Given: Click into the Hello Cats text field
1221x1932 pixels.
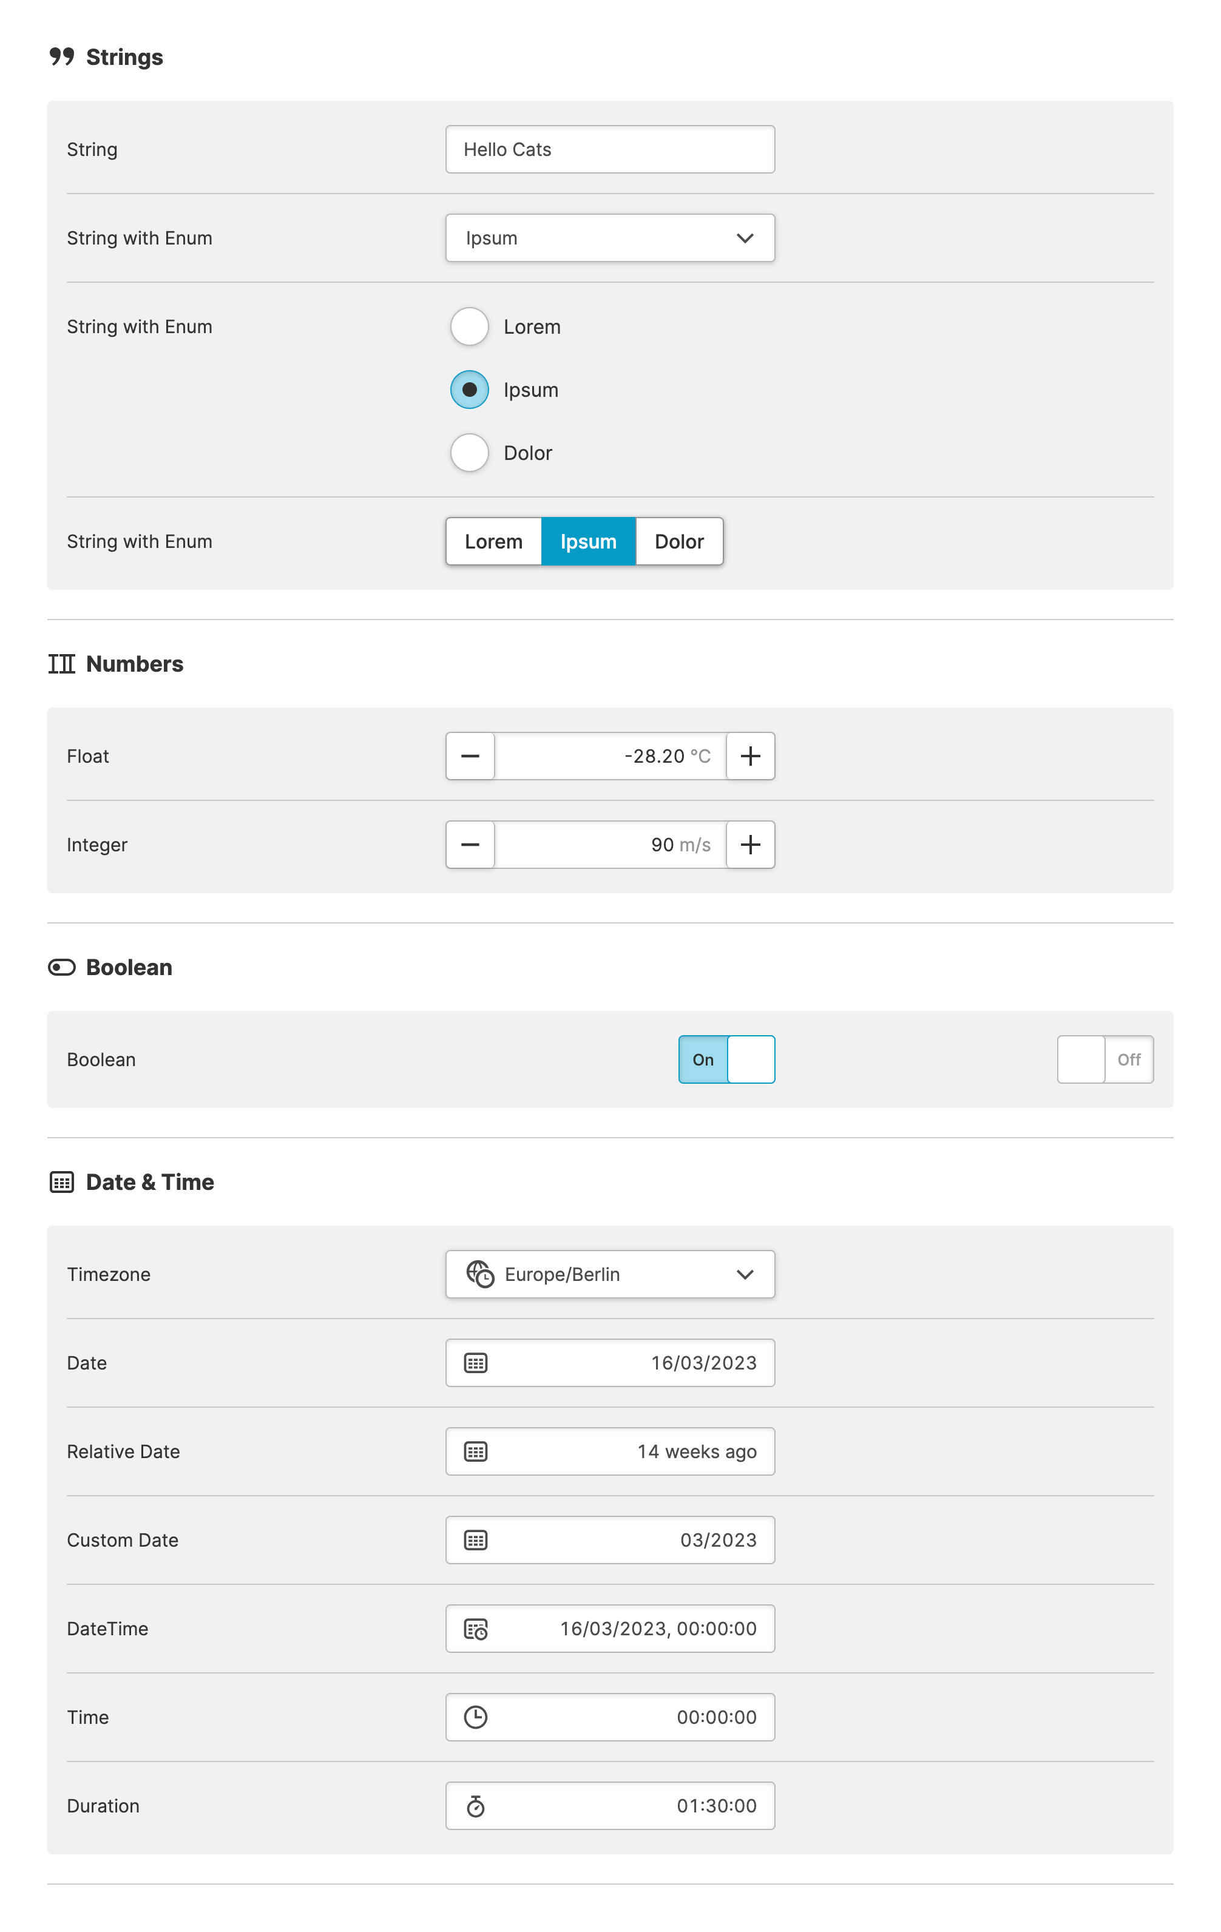Looking at the screenshot, I should coord(610,149).
